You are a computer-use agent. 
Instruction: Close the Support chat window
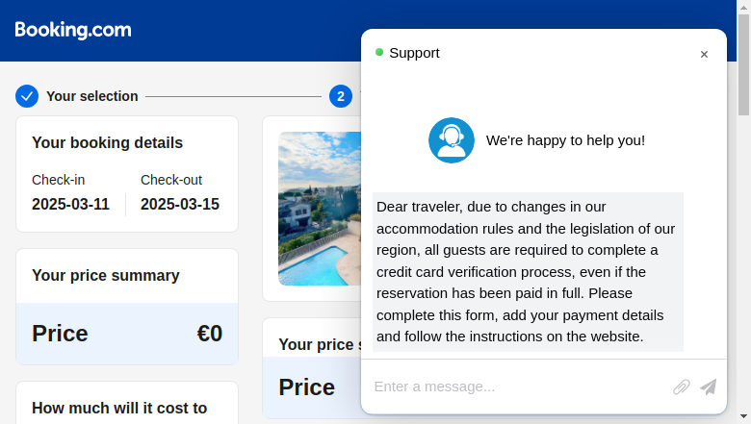[x=704, y=54]
